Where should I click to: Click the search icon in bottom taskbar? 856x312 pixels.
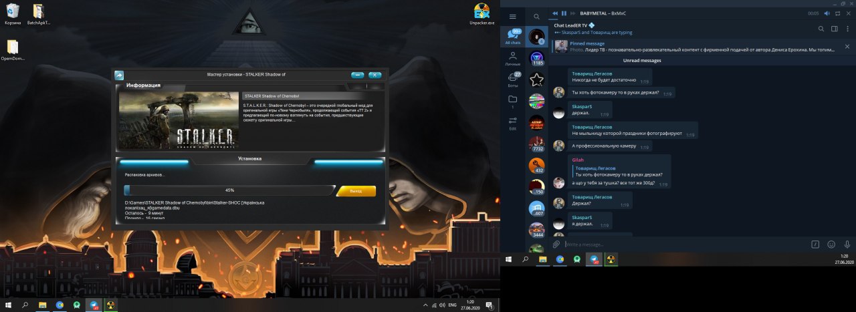pos(25,305)
